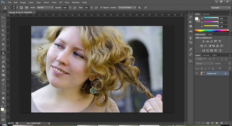Image resolution: width=232 pixels, height=126 pixels.
Task: Open the layer blending mode dropdown
Action: (204, 64)
